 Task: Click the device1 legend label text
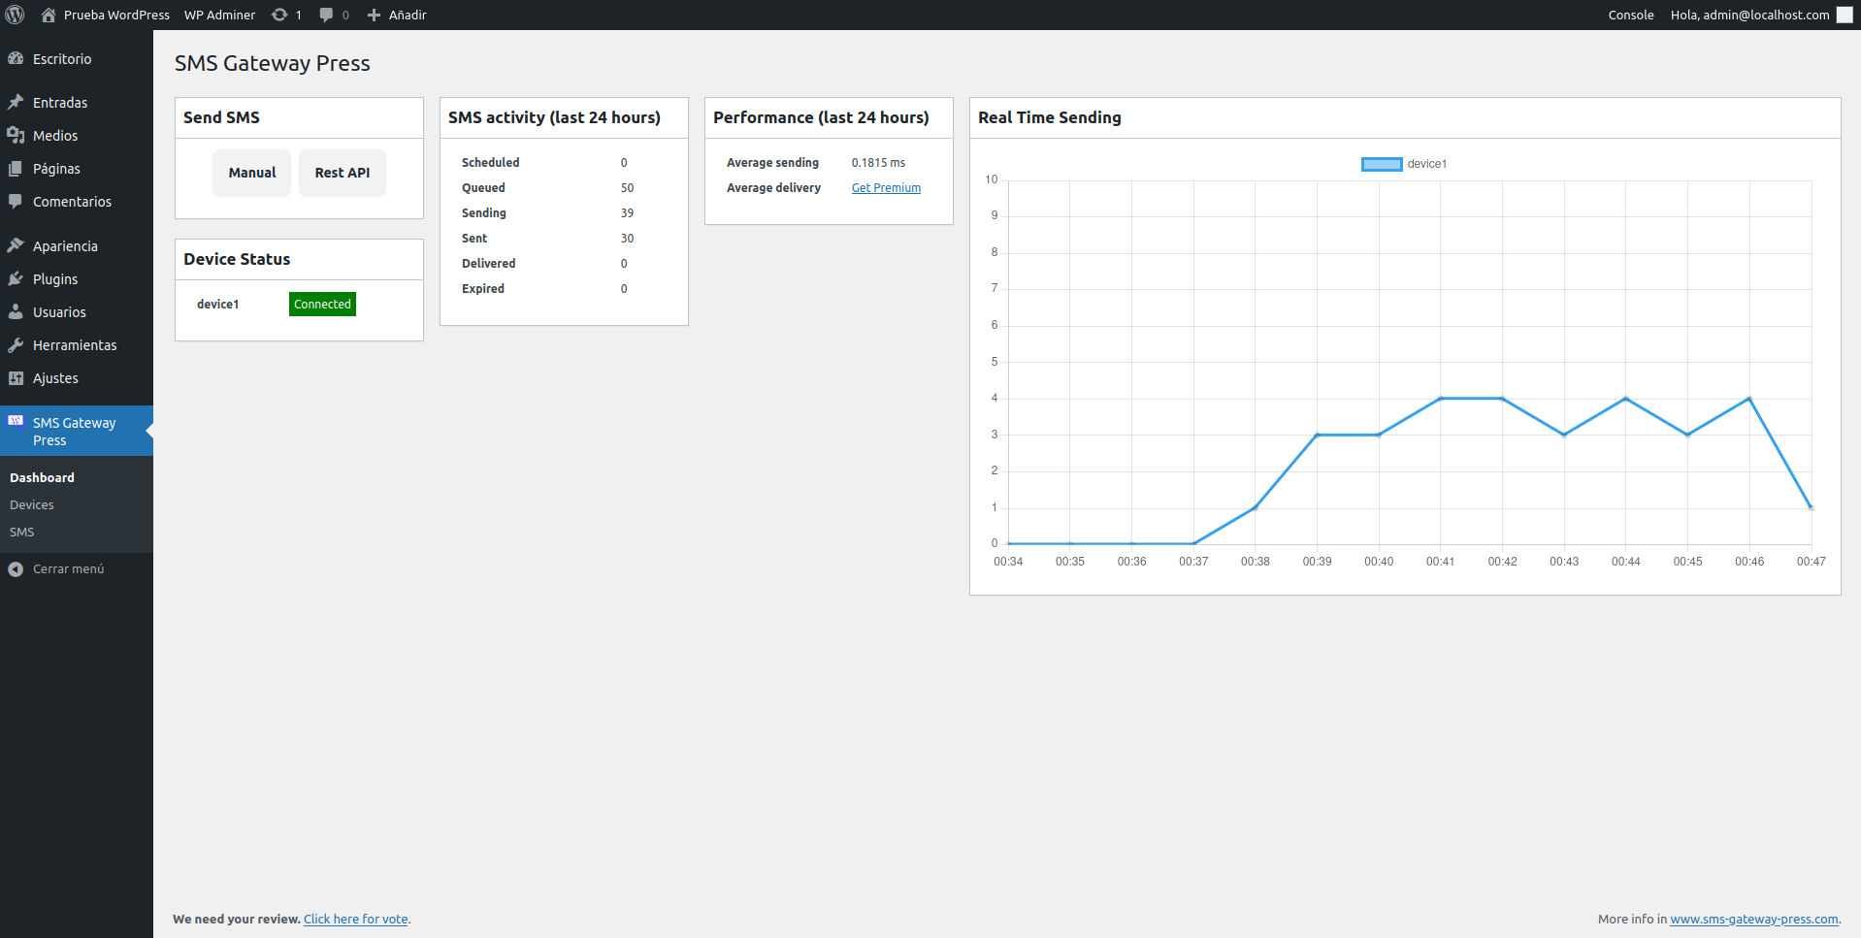pyautogui.click(x=1427, y=164)
